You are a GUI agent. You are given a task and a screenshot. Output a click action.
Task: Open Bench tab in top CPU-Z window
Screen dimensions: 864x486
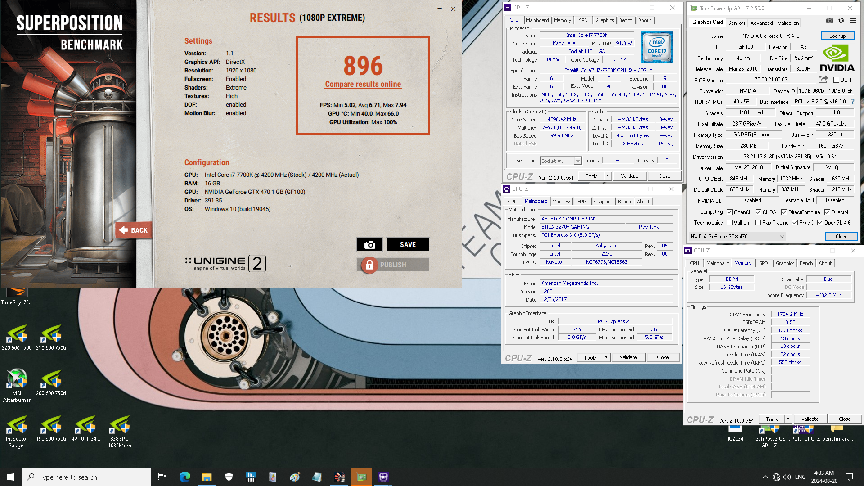625,20
